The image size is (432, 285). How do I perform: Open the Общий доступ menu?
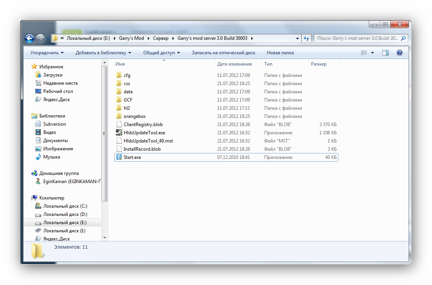(162, 53)
